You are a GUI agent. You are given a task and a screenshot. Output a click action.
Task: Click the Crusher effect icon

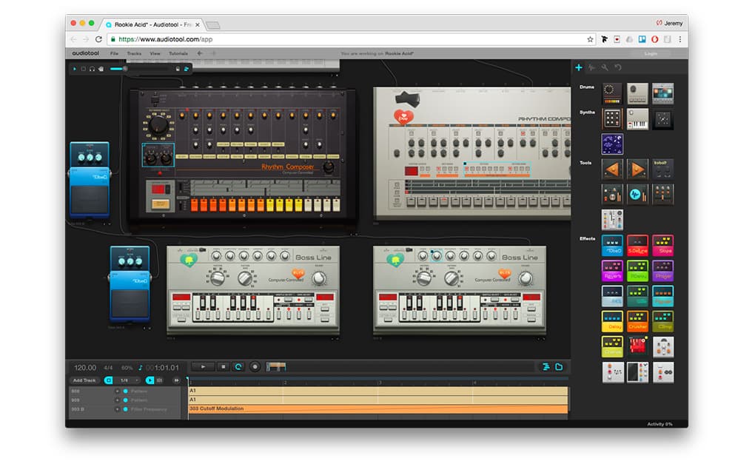pyautogui.click(x=637, y=323)
